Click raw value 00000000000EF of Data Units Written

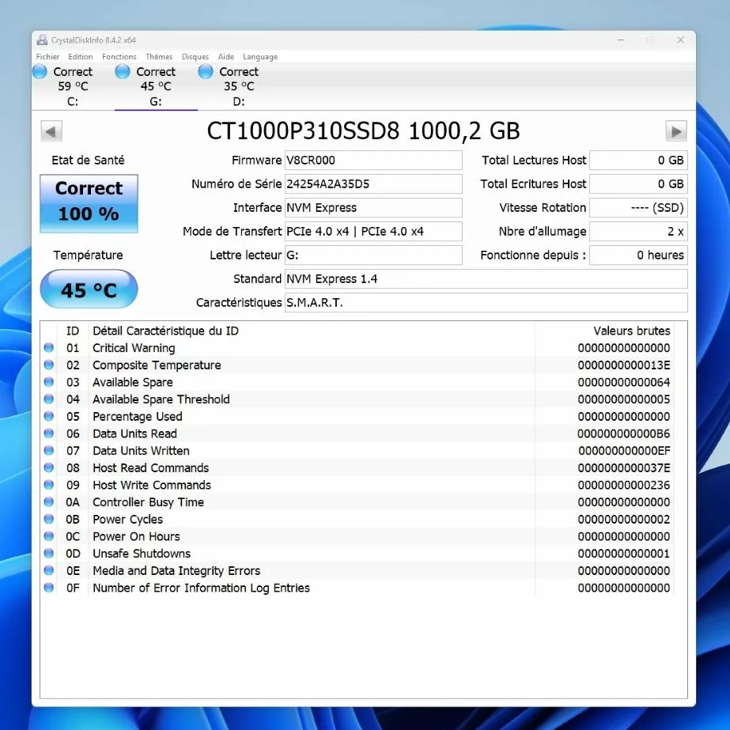pyautogui.click(x=624, y=451)
